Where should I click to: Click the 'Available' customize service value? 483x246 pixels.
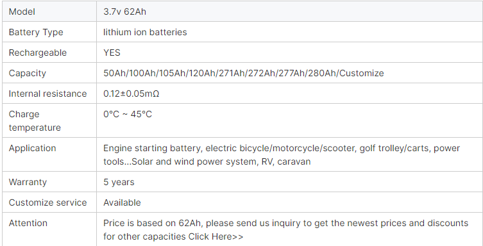[122, 202]
